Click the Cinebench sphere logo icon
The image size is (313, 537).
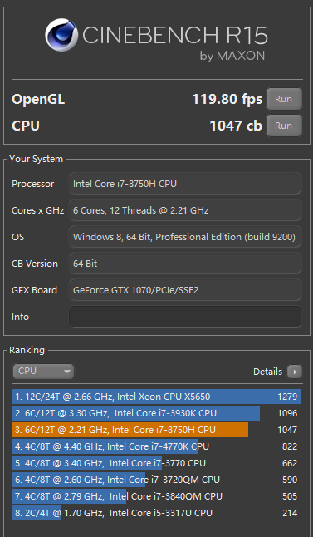pos(61,35)
